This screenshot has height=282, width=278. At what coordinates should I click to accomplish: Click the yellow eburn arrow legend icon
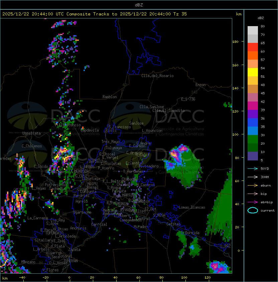pos(253,186)
